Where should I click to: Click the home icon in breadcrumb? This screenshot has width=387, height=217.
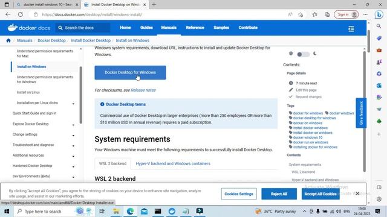(8, 40)
